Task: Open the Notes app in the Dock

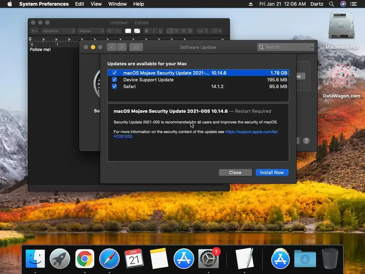Action: click(x=159, y=259)
